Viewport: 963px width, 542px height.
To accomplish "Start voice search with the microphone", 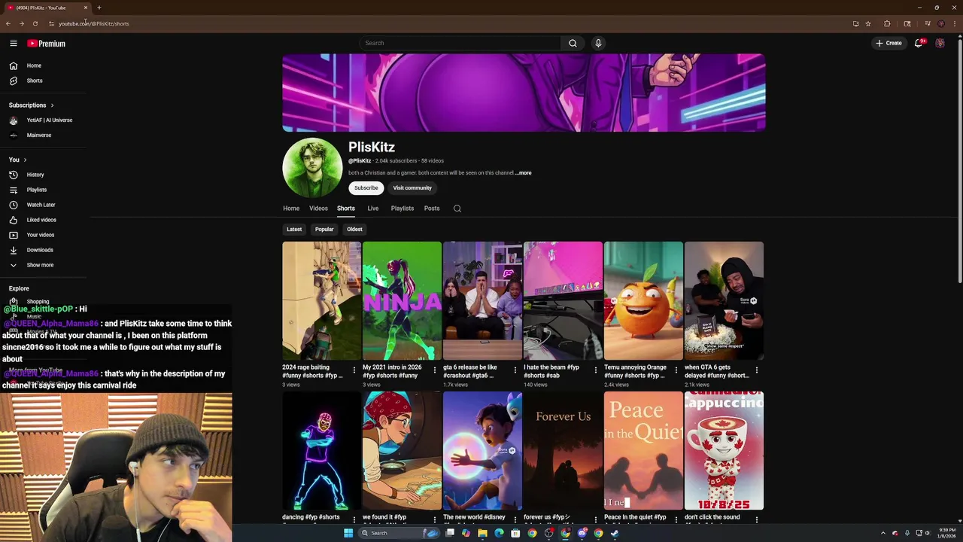I will point(598,43).
